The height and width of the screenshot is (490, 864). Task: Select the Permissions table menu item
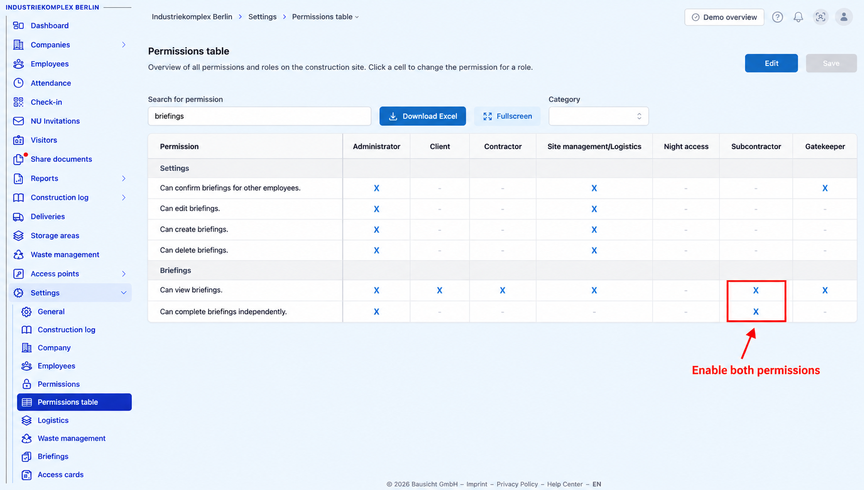tap(74, 402)
